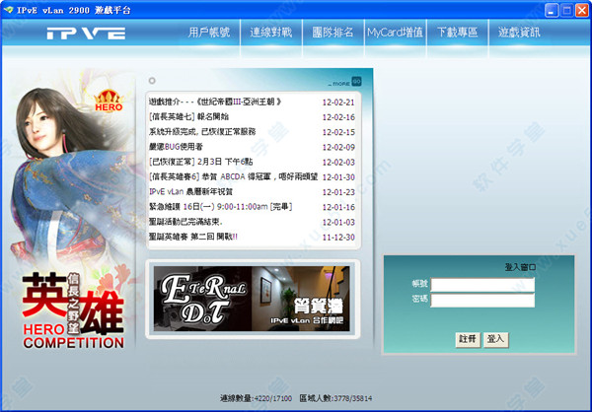Screen dimensions: 592x412
Task: Click date 11-12-30 in news list
Action: coord(338,238)
